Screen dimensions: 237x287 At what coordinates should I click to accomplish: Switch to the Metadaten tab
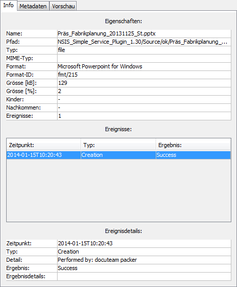click(x=33, y=6)
